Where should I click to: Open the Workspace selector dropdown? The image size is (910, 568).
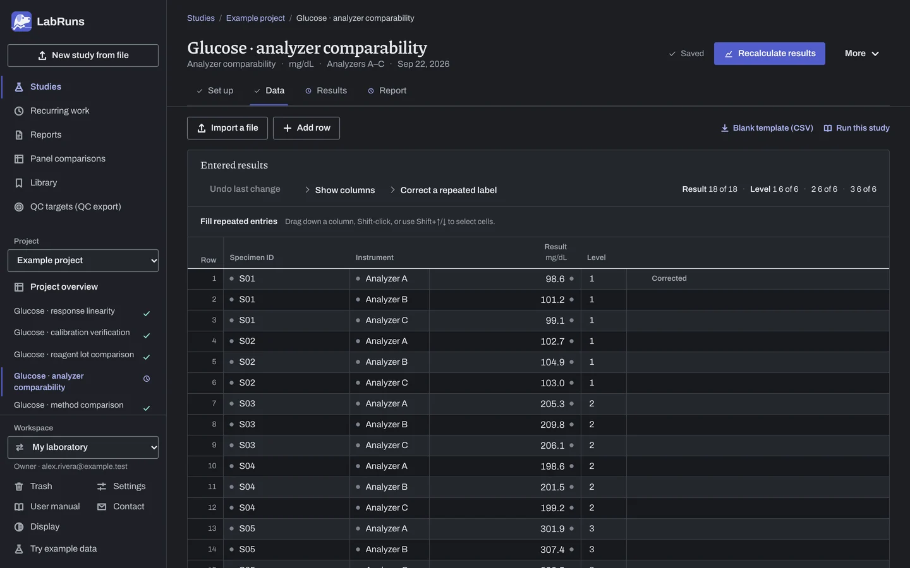(x=83, y=447)
